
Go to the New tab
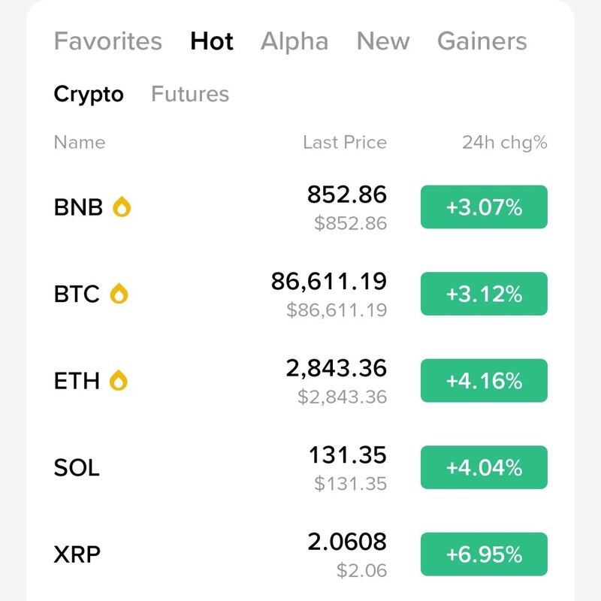coord(383,41)
